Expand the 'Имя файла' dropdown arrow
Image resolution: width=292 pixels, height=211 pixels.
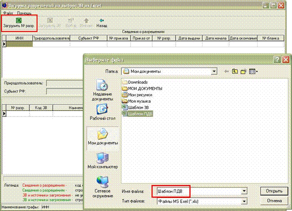pos(244,191)
